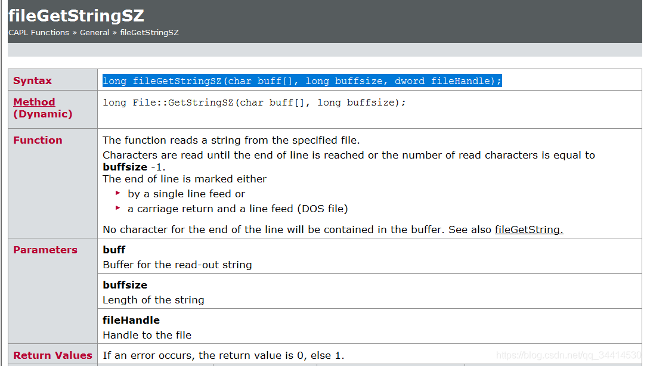The image size is (647, 366).
Task: Select the highlighted syntax line
Action: (x=302, y=81)
